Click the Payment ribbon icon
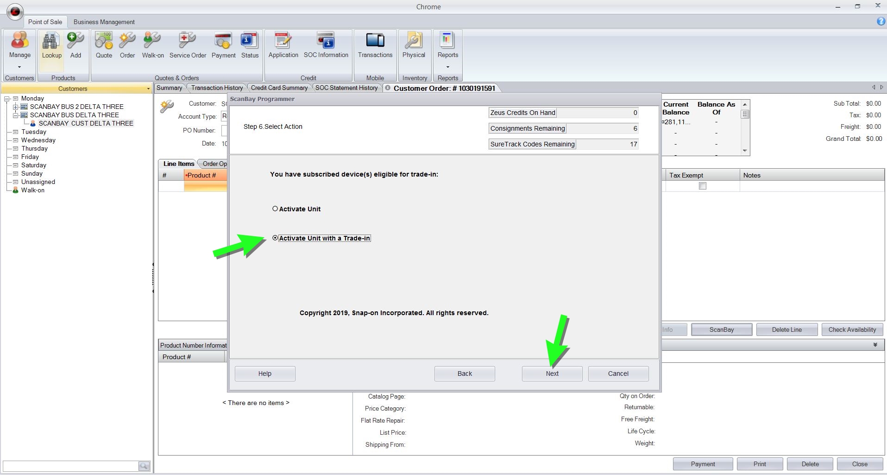 click(x=223, y=42)
